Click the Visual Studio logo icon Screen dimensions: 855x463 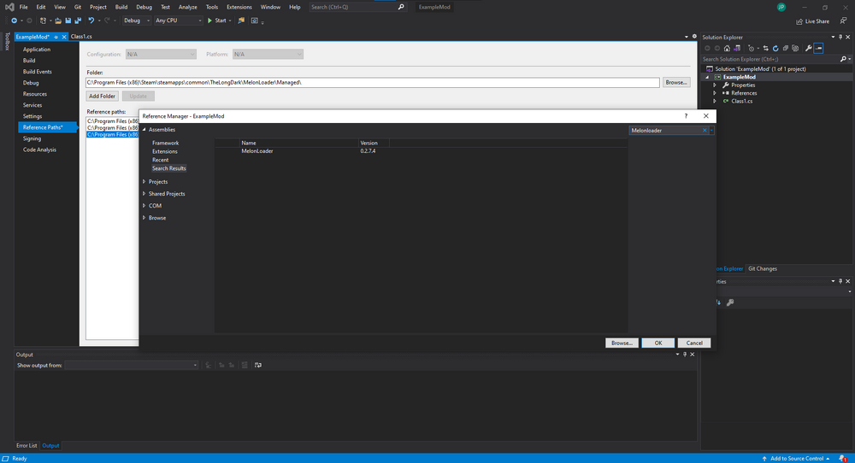9,7
